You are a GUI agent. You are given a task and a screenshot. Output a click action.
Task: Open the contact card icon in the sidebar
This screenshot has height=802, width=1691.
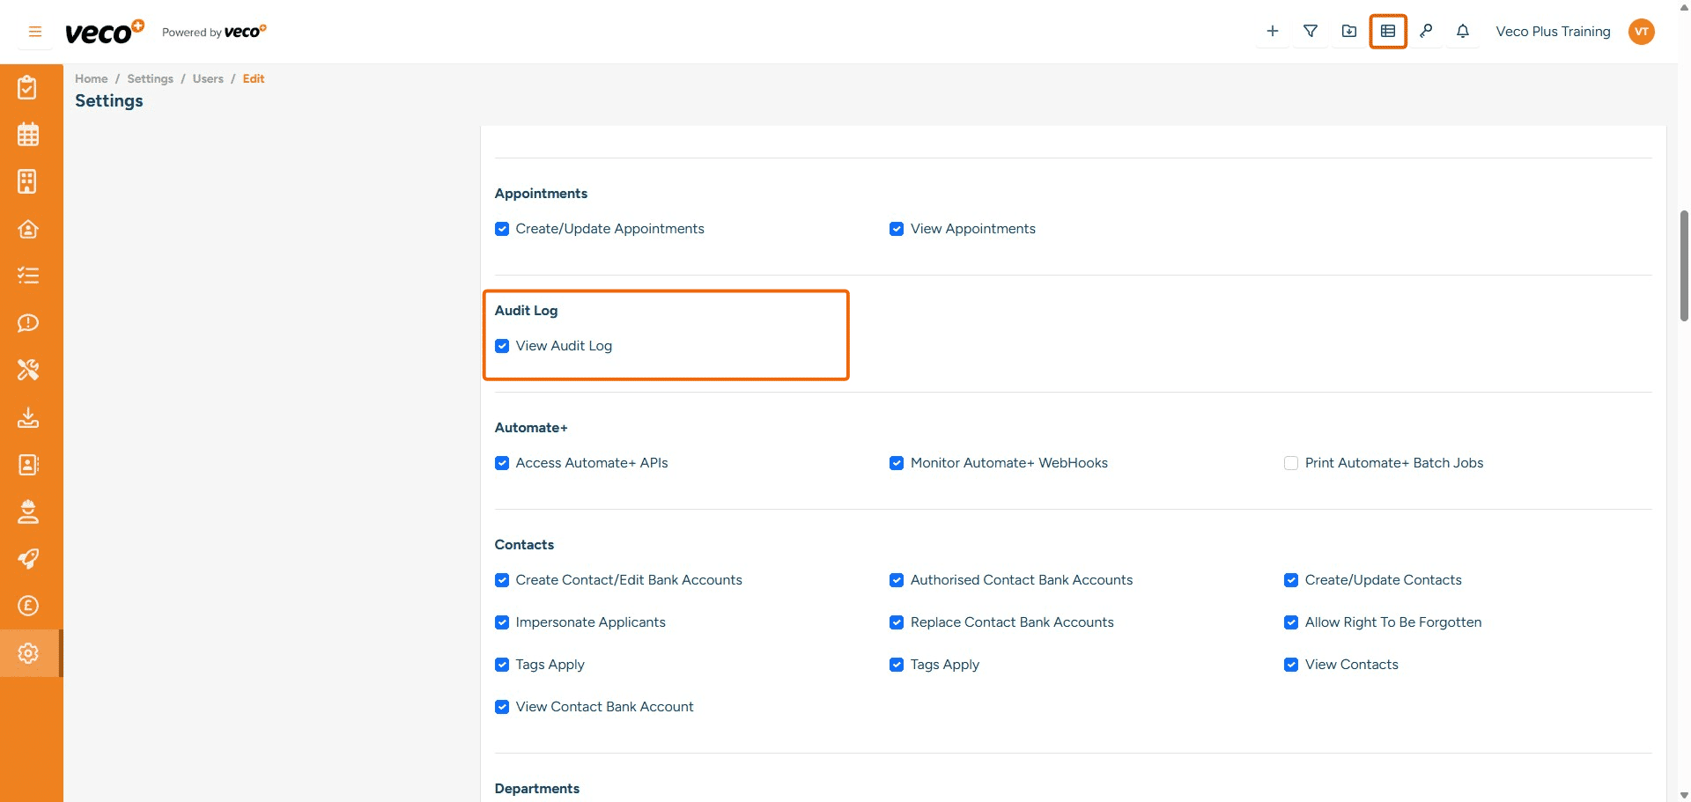point(28,465)
